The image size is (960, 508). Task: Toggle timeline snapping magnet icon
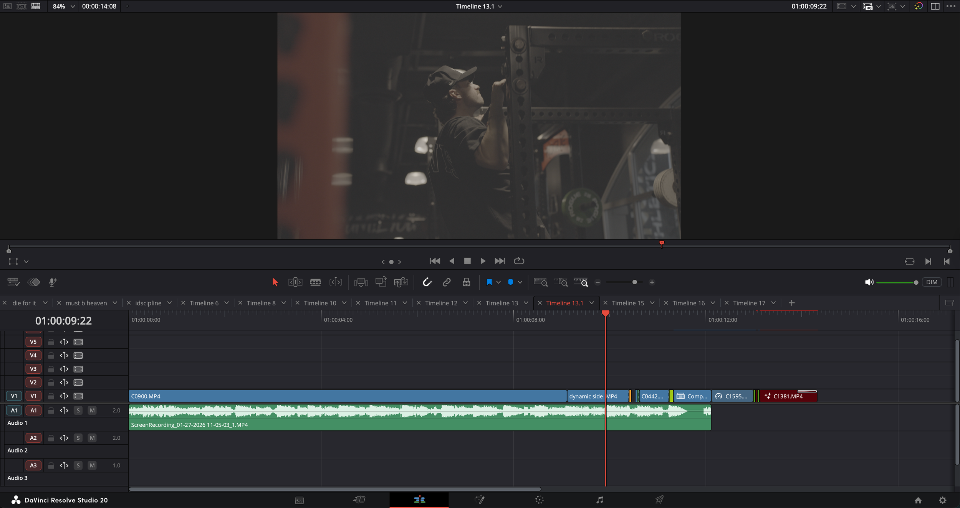(x=427, y=282)
